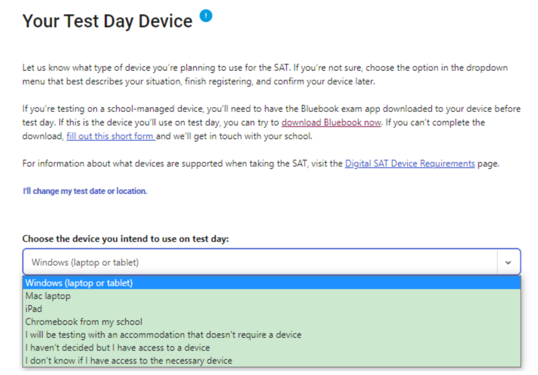Screen dimensions: 538x375
Task: Click the paragraph about school-managed device
Action: [271, 123]
